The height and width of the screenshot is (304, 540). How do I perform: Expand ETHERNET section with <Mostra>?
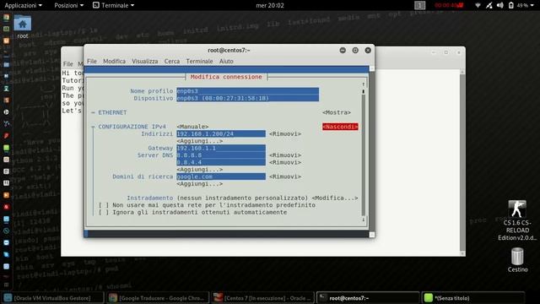click(337, 112)
